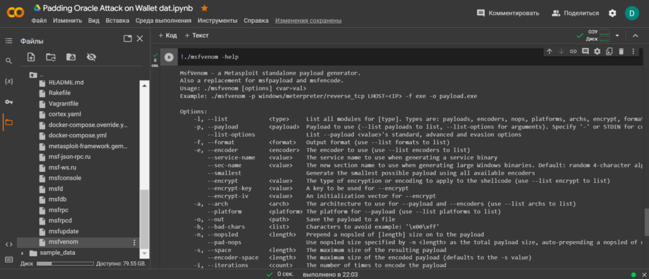Open the msfvenom file options menu
The height and width of the screenshot is (279, 649).
pos(134,242)
